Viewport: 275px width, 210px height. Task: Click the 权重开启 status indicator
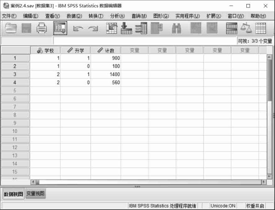pyautogui.click(x=255, y=206)
